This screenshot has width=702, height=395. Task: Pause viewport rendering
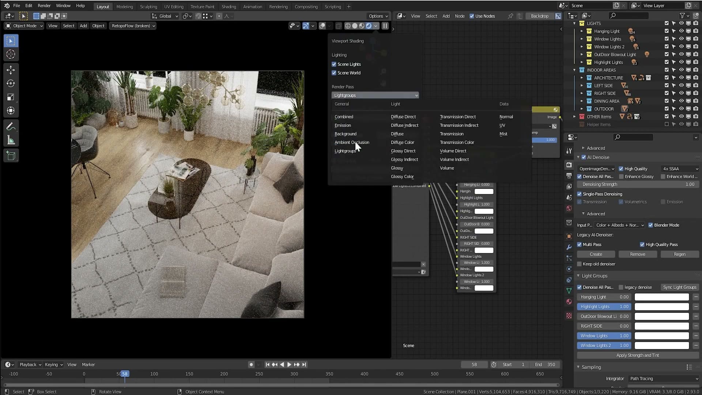pyautogui.click(x=385, y=26)
